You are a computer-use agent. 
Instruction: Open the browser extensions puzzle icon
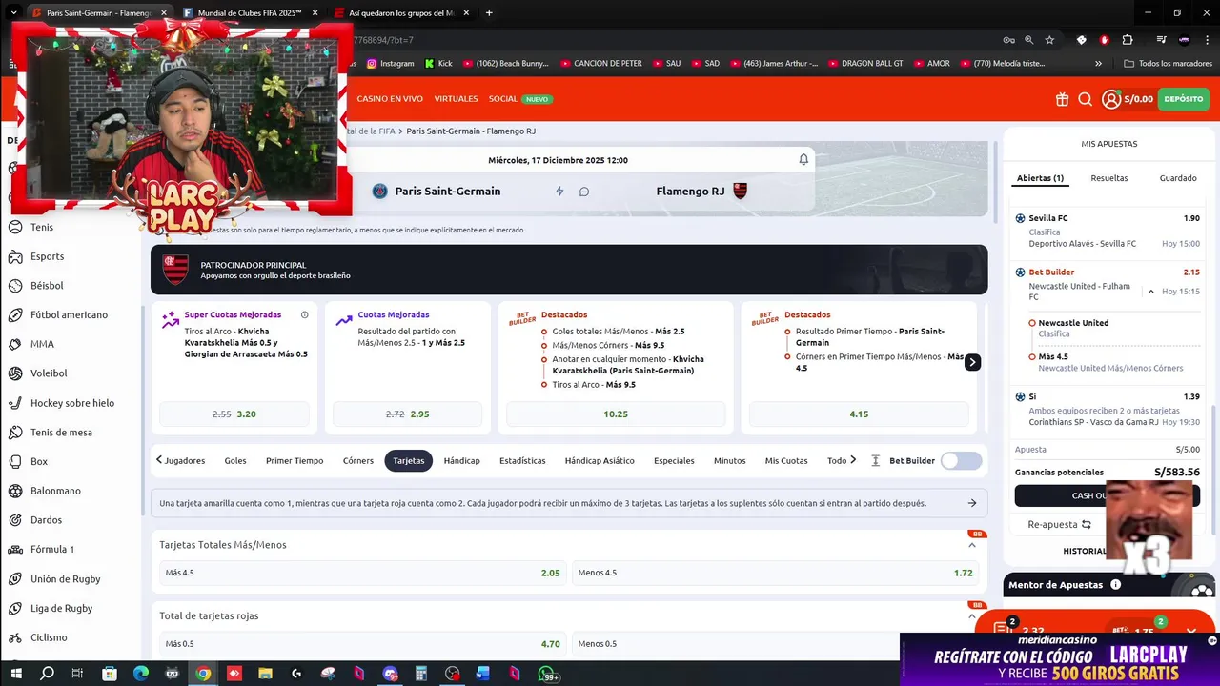(1128, 40)
